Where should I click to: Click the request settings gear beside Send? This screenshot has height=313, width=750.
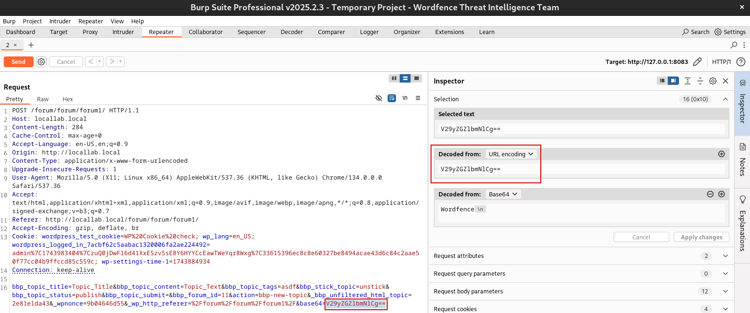click(x=42, y=62)
